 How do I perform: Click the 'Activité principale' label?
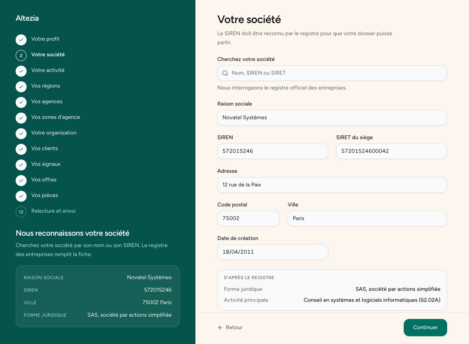click(x=246, y=300)
